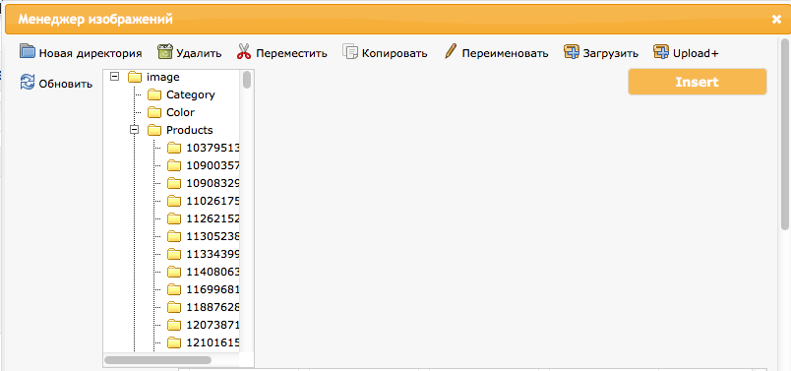The height and width of the screenshot is (371, 791).
Task: Click the Products folder icon
Action: 153,130
